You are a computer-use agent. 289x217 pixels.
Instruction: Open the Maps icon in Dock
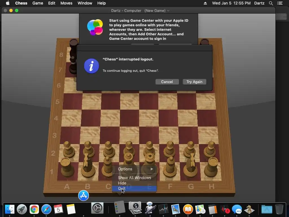(x=200, y=209)
